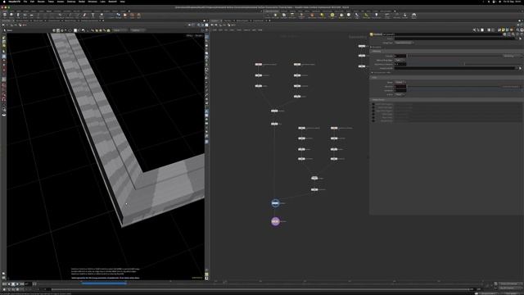The height and width of the screenshot is (295, 524).
Task: Select the purple output node in network
Action: [x=275, y=221]
